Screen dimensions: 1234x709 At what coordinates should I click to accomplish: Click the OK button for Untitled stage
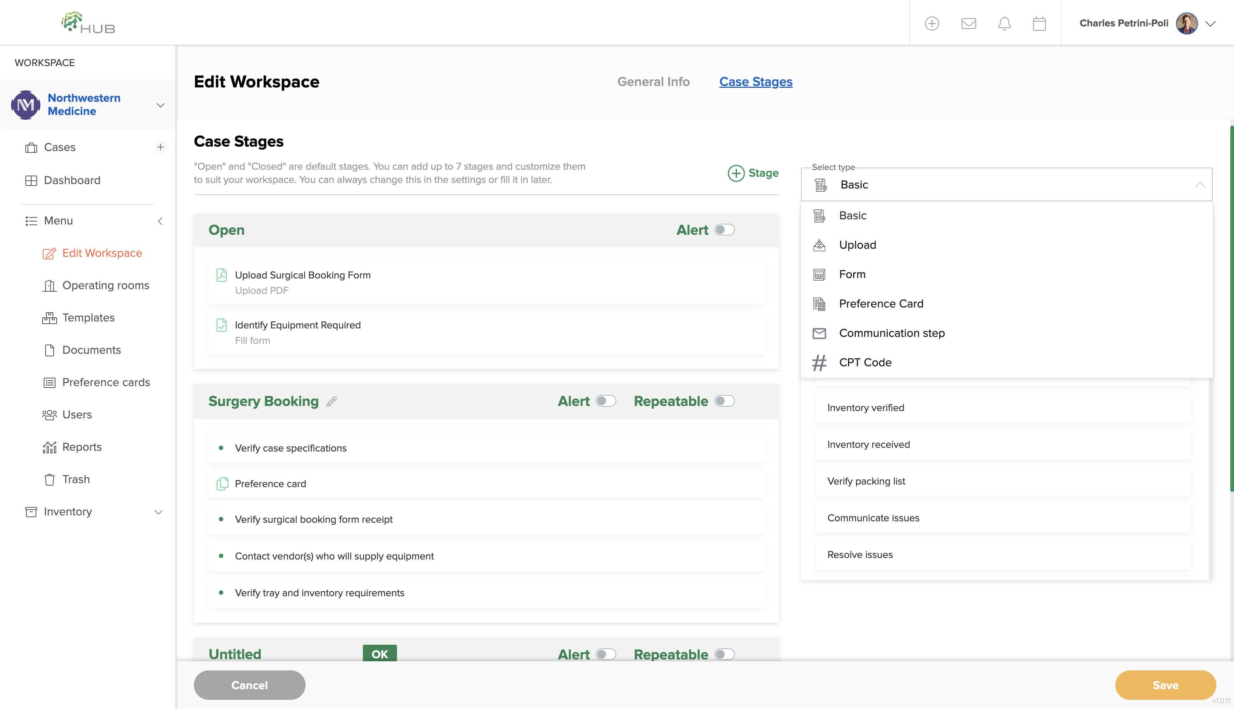coord(380,654)
